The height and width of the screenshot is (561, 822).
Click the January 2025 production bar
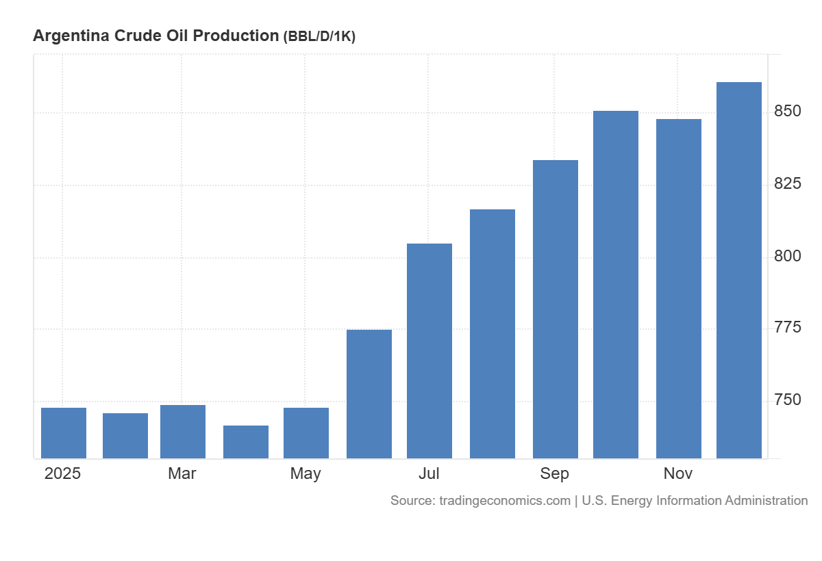tap(64, 432)
